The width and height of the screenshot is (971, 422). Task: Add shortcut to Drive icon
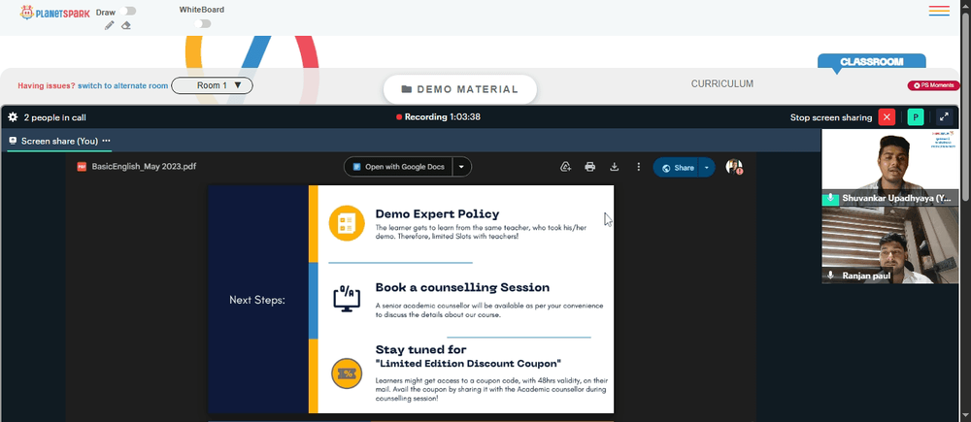pos(565,167)
